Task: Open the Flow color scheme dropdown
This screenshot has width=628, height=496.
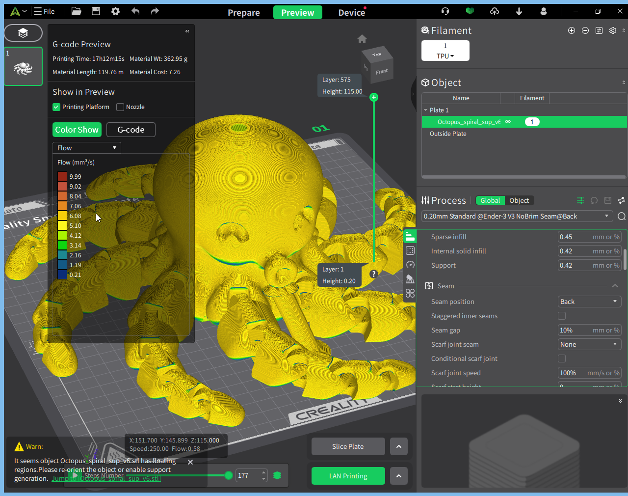Action: click(x=87, y=148)
